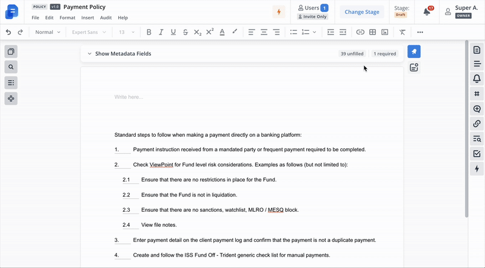Viewport: 485px width, 268px height.
Task: Click the redo arrow icon
Action: (20, 32)
